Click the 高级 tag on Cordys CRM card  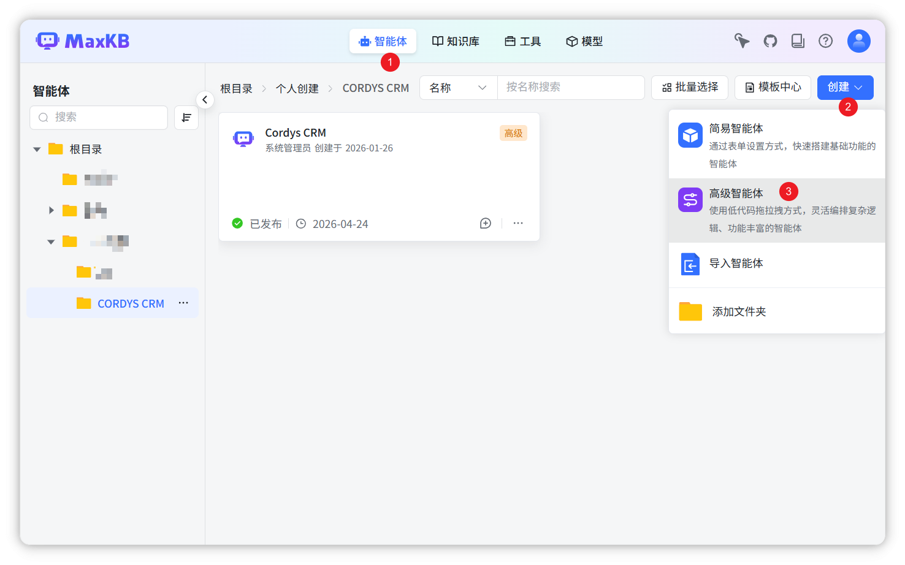coord(513,134)
